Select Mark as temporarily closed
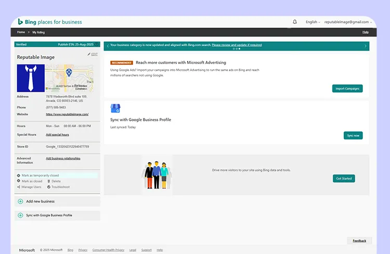 [x=38, y=175]
